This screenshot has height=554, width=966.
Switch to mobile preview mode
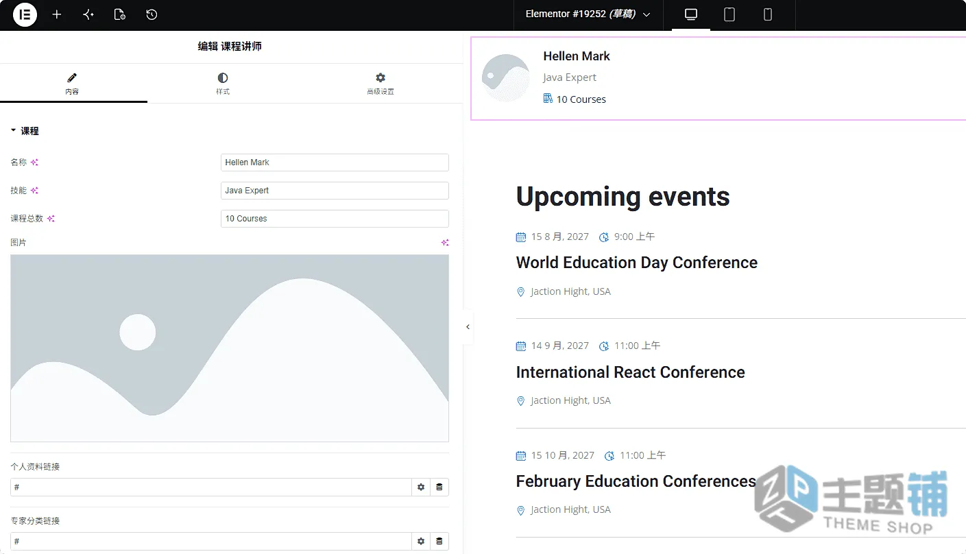point(768,14)
